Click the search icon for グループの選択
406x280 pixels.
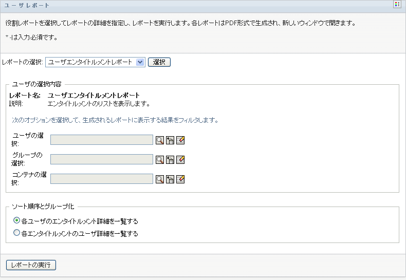[x=160, y=160]
